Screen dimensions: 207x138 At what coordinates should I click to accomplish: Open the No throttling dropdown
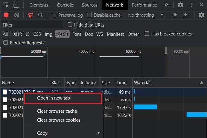[x=146, y=15]
